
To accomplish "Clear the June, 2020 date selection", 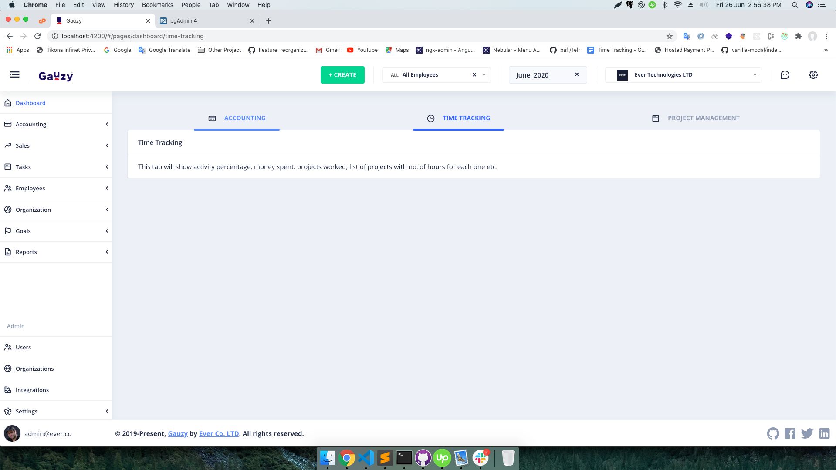I will click(577, 74).
